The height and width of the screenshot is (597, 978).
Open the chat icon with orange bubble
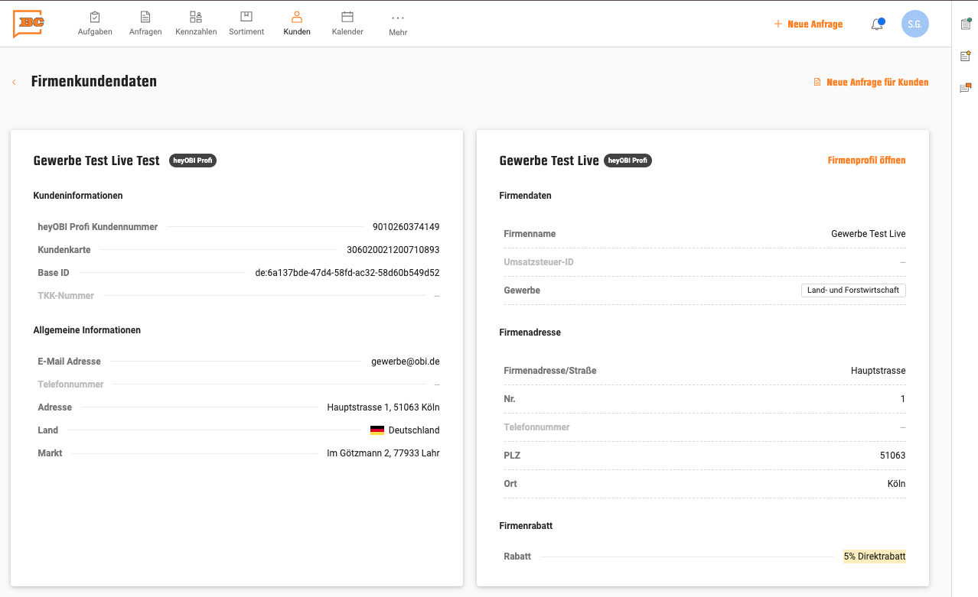966,88
